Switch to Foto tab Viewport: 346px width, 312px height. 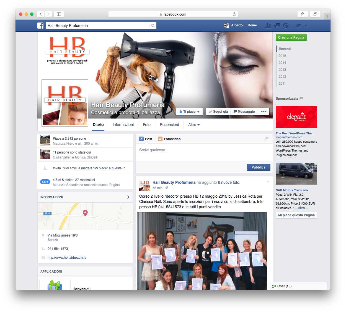point(147,125)
